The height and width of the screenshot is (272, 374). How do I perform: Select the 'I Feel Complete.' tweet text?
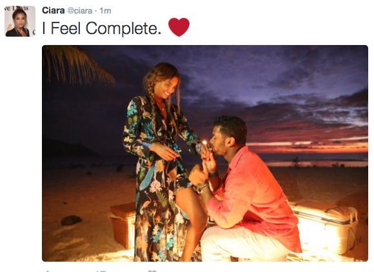click(102, 28)
